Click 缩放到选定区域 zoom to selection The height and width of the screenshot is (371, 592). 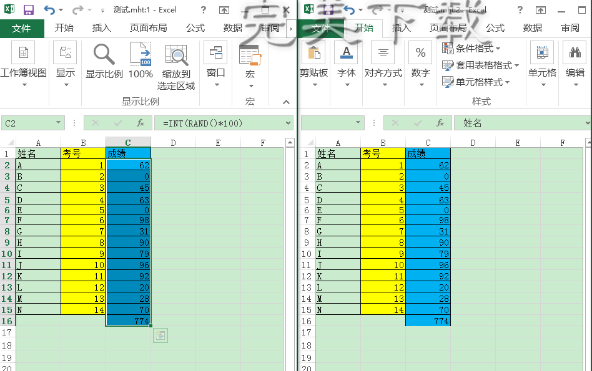pyautogui.click(x=176, y=67)
